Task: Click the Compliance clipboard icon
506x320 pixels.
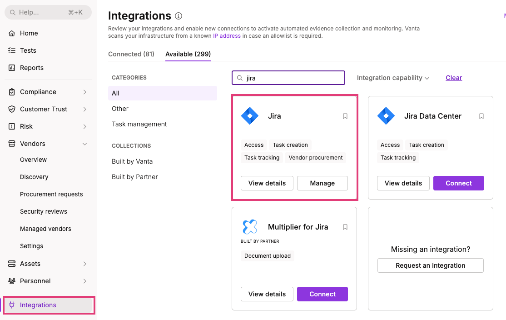Action: tap(12, 92)
